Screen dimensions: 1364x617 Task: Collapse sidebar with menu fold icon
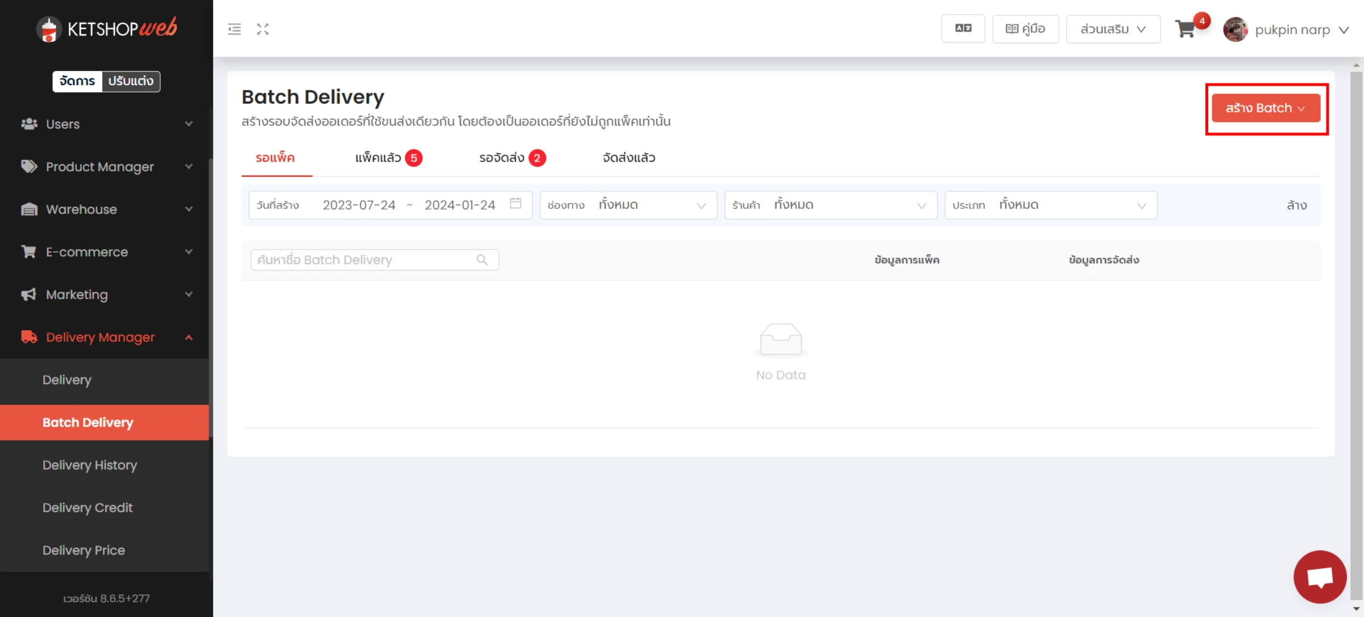pos(234,29)
